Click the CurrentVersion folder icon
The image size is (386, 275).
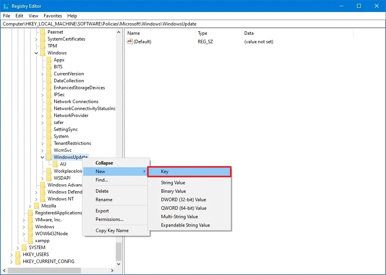(49, 74)
